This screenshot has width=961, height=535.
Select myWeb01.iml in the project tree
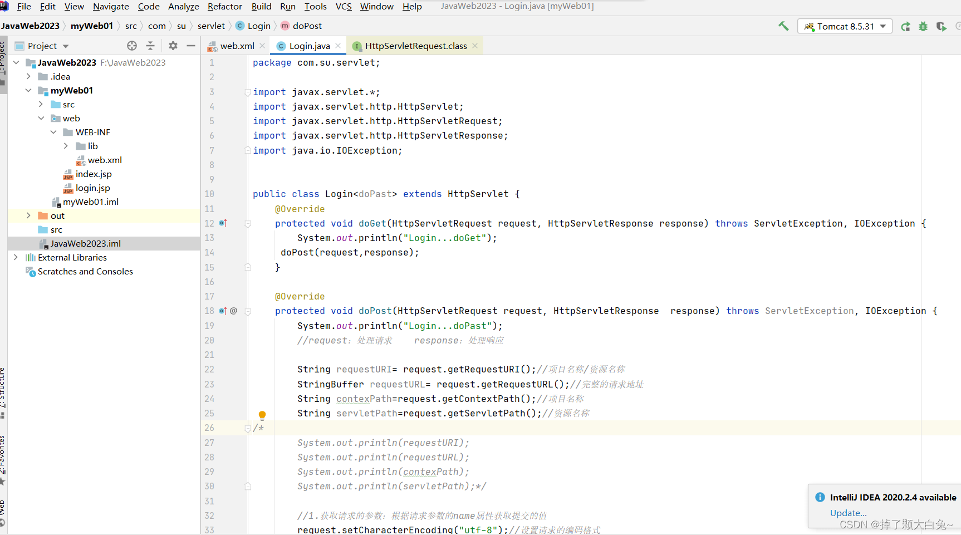[x=91, y=202]
